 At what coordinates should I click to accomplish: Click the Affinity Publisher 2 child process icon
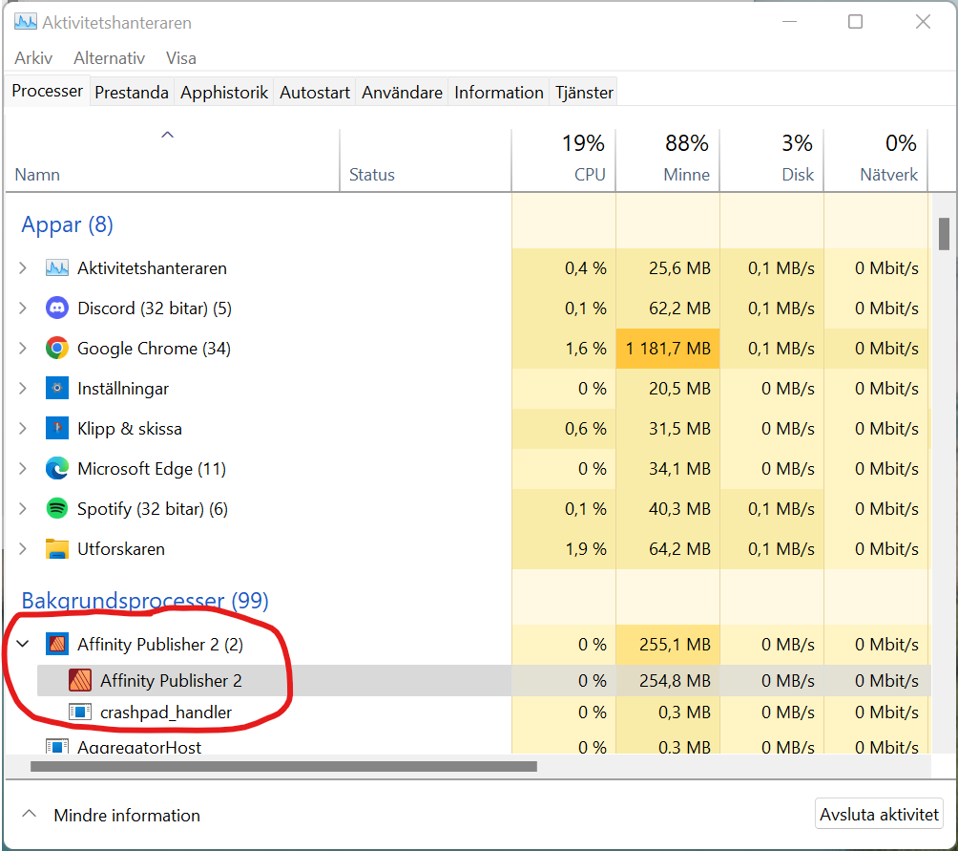80,680
